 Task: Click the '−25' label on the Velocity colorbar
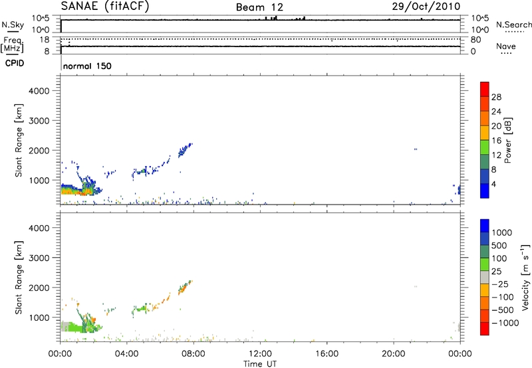point(500,284)
